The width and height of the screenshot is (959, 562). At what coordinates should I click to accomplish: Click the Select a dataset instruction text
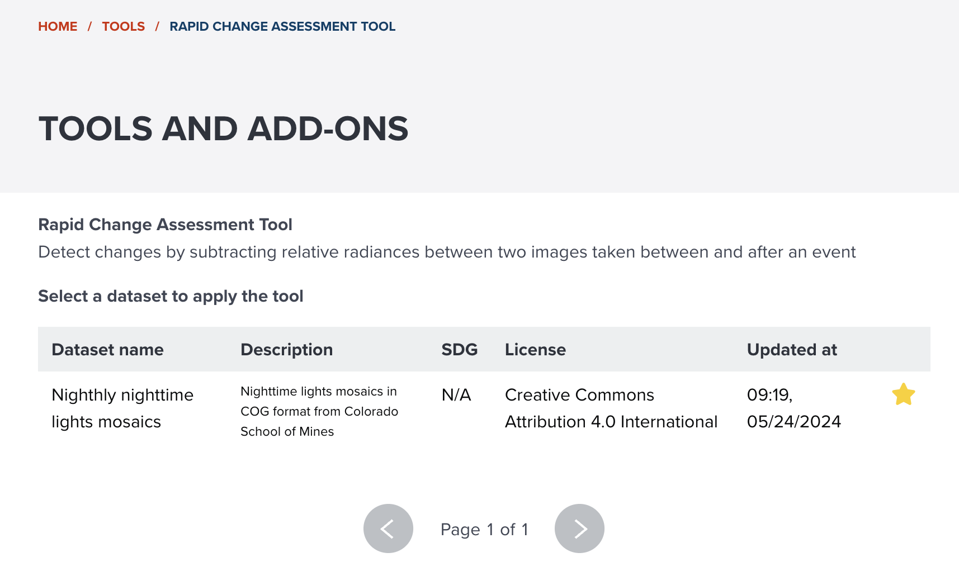[x=171, y=296]
